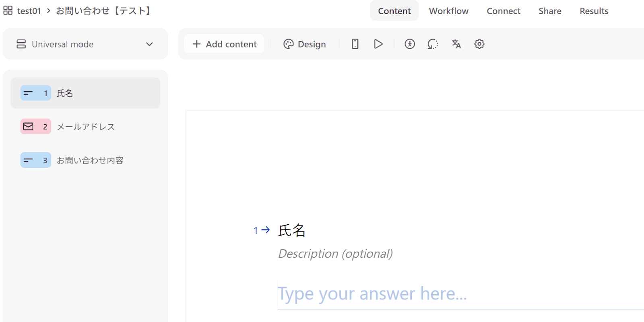Switch to the Content tab
The width and height of the screenshot is (644, 322).
coord(394,11)
